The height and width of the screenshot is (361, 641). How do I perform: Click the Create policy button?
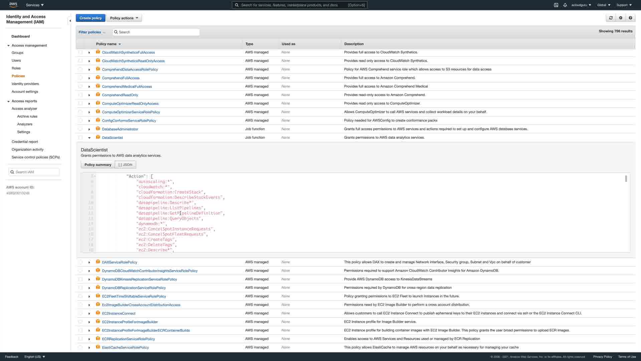coord(90,18)
